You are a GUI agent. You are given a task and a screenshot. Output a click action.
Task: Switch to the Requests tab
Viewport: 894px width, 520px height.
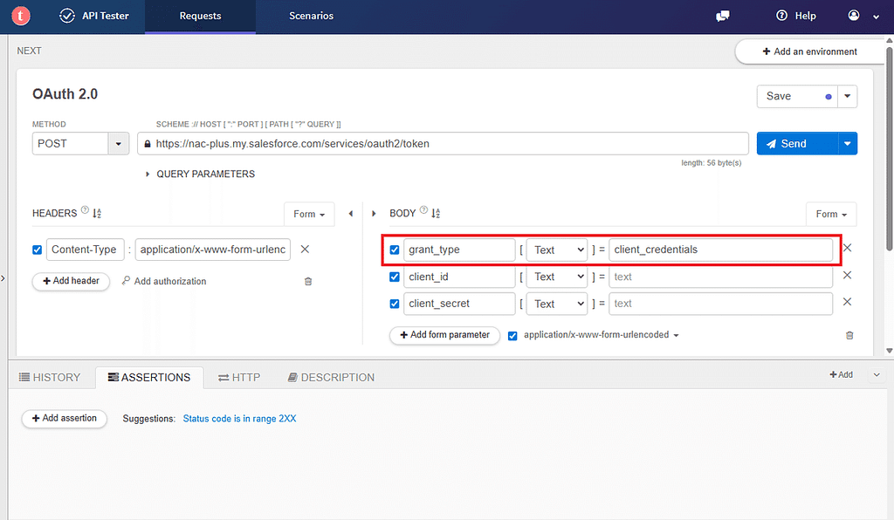[x=200, y=16]
